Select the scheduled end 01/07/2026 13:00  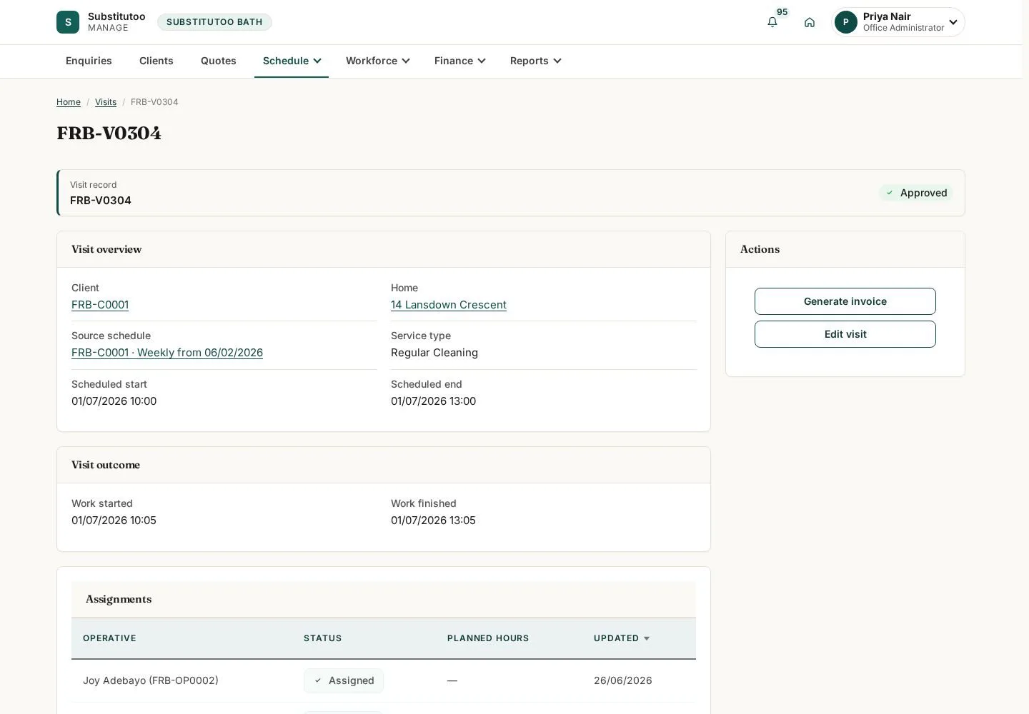click(434, 401)
